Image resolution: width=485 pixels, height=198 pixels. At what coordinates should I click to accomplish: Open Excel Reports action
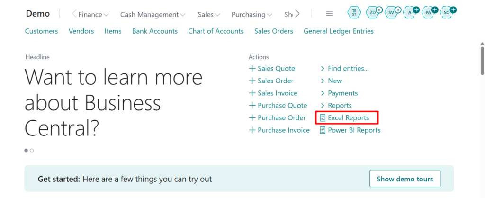(x=348, y=117)
